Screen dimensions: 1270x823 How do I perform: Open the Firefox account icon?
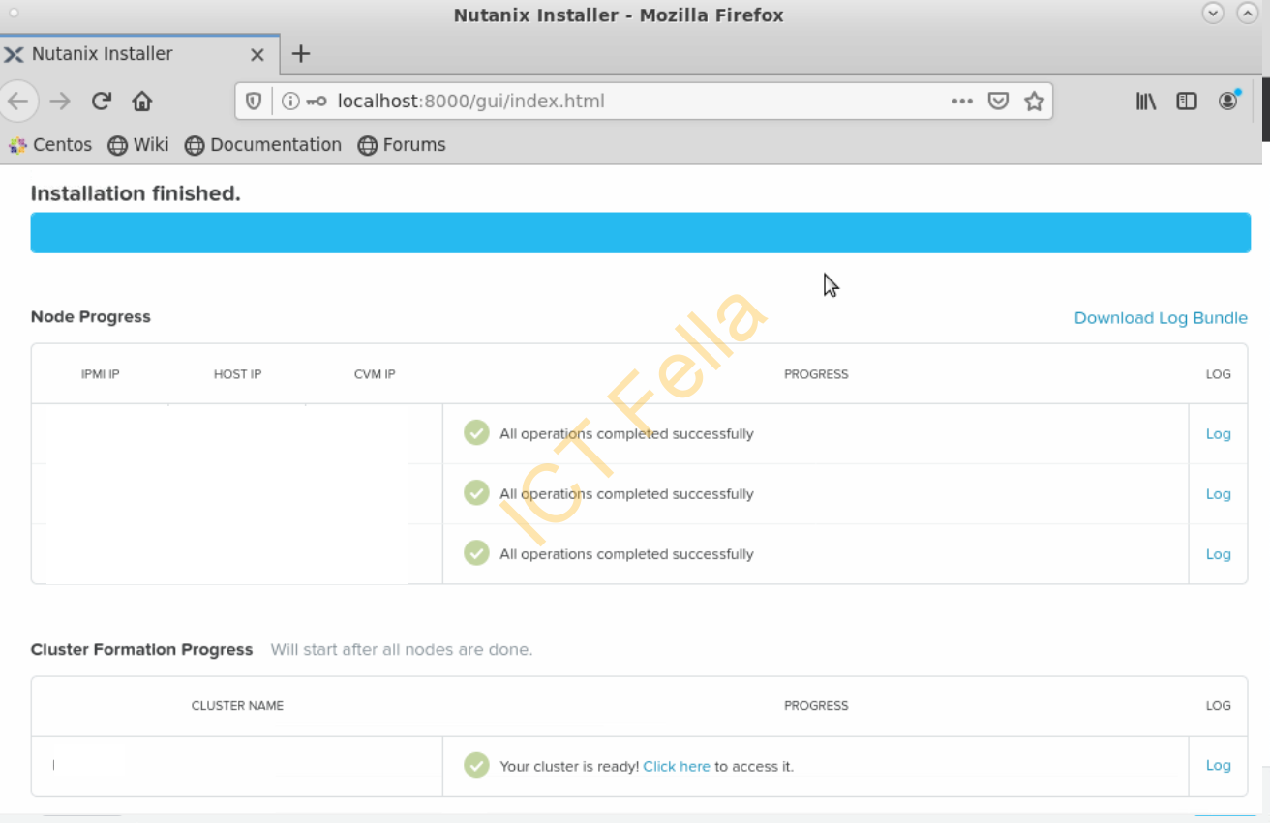[x=1228, y=101]
